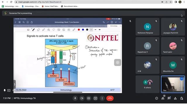
Task: Click the presentation screen icon beside pin
Action: coord(9,90)
